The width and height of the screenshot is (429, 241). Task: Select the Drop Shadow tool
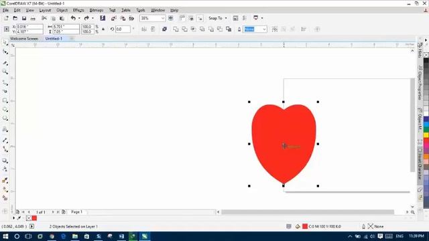pos(5,161)
